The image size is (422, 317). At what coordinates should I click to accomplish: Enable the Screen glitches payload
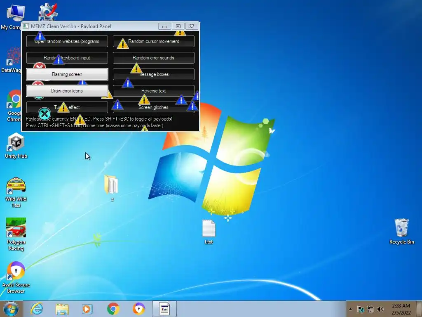point(153,107)
